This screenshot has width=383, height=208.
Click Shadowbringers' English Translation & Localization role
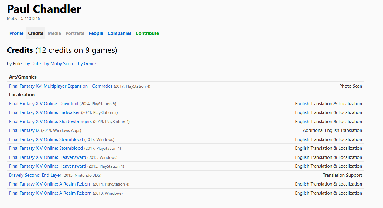pos(329,122)
